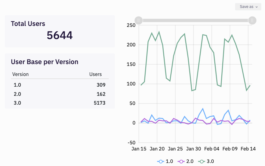Sort by the Users column header
265x166 pixels.
tap(95, 74)
